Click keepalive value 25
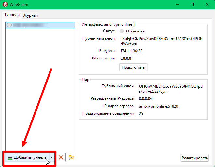This screenshot has width=215, height=167. pos(141,114)
